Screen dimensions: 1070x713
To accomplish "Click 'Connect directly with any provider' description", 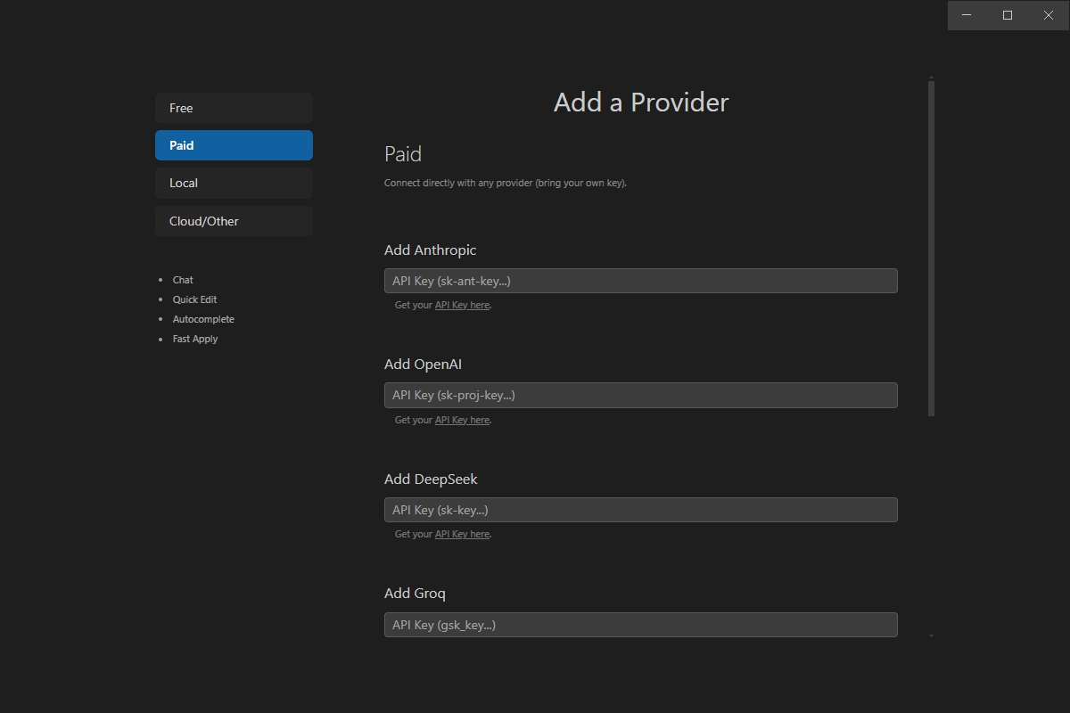I will tap(506, 183).
